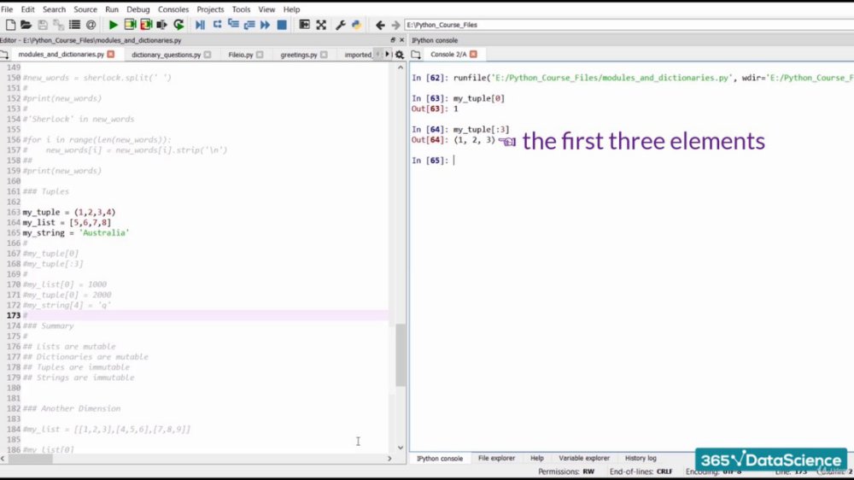This screenshot has height=480, width=854.
Task: Click the working directory path field
Action: point(629,25)
